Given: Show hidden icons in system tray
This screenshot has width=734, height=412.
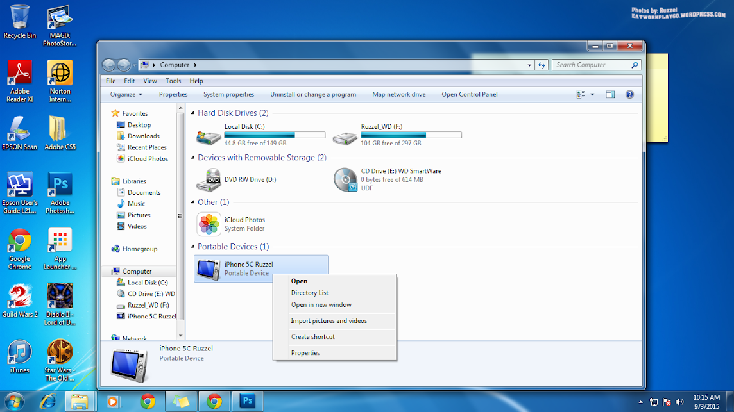Looking at the screenshot, I should point(640,402).
